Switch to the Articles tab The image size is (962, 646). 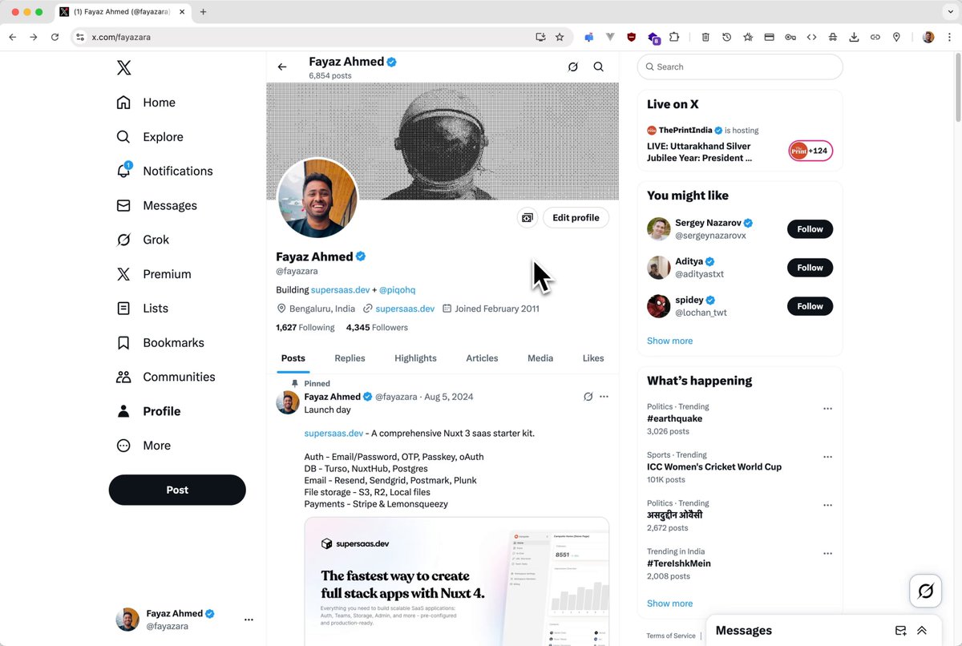pyautogui.click(x=482, y=358)
